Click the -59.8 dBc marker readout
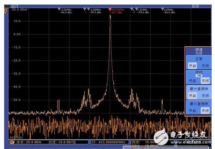This screenshot has width=215, height=149. coord(143,12)
